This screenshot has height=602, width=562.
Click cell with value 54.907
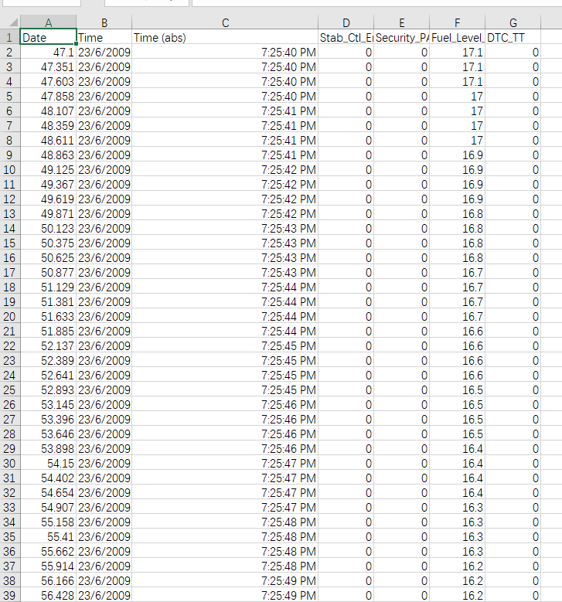pos(48,507)
